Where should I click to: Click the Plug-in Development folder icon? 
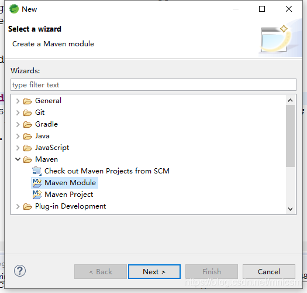tap(27, 206)
